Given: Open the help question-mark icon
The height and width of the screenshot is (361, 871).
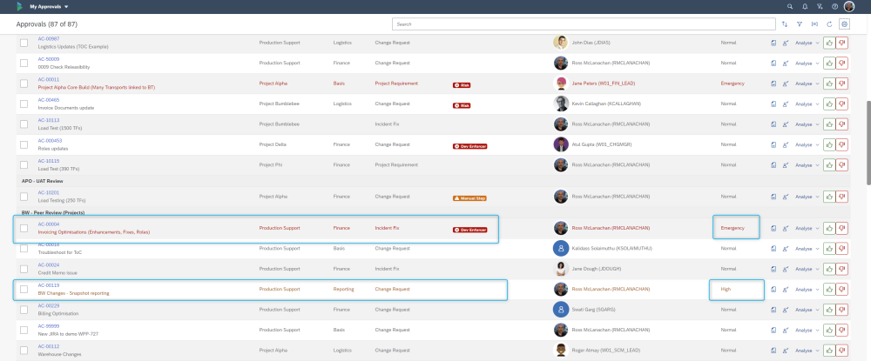Looking at the screenshot, I should click(x=835, y=7).
